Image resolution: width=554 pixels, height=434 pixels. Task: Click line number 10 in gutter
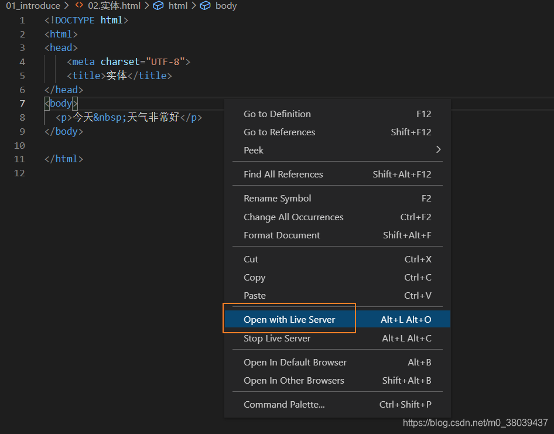[x=19, y=145]
